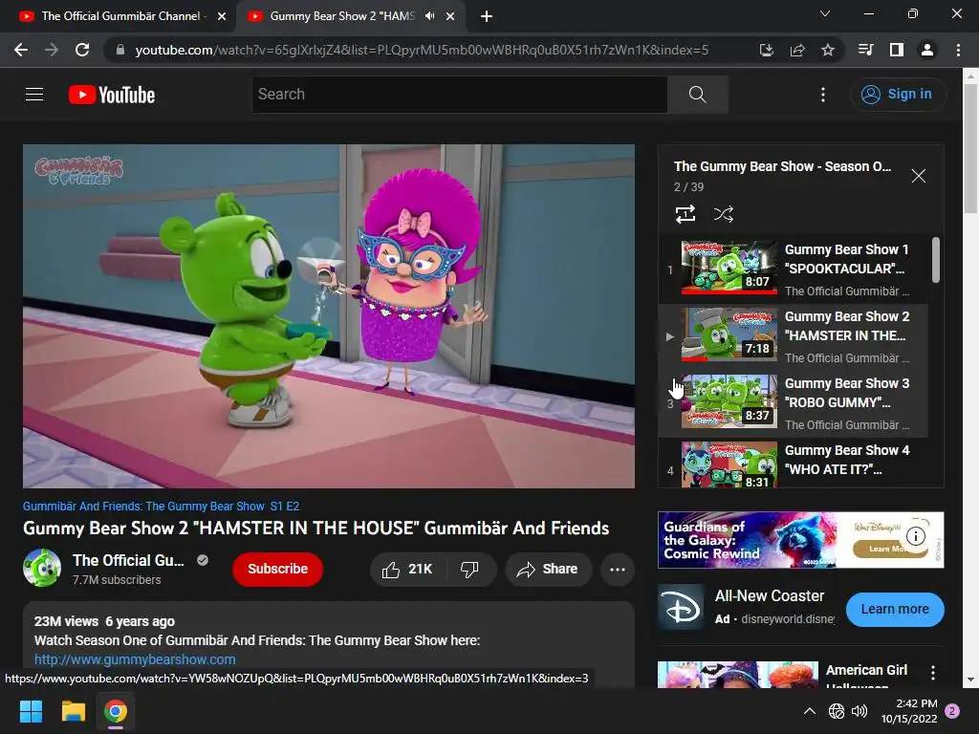Open options menu for the American Girl video
Screen dimensions: 979x734
(933, 672)
